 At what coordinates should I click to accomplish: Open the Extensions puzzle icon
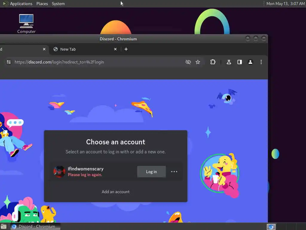213,62
